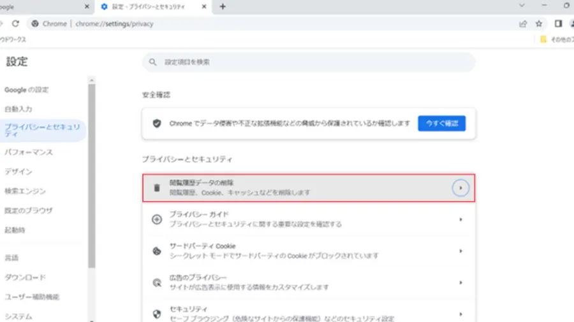Image resolution: width=574 pixels, height=322 pixels.
Task: Click the trash icon for 閲覧履歴データの削除
Action: click(157, 188)
